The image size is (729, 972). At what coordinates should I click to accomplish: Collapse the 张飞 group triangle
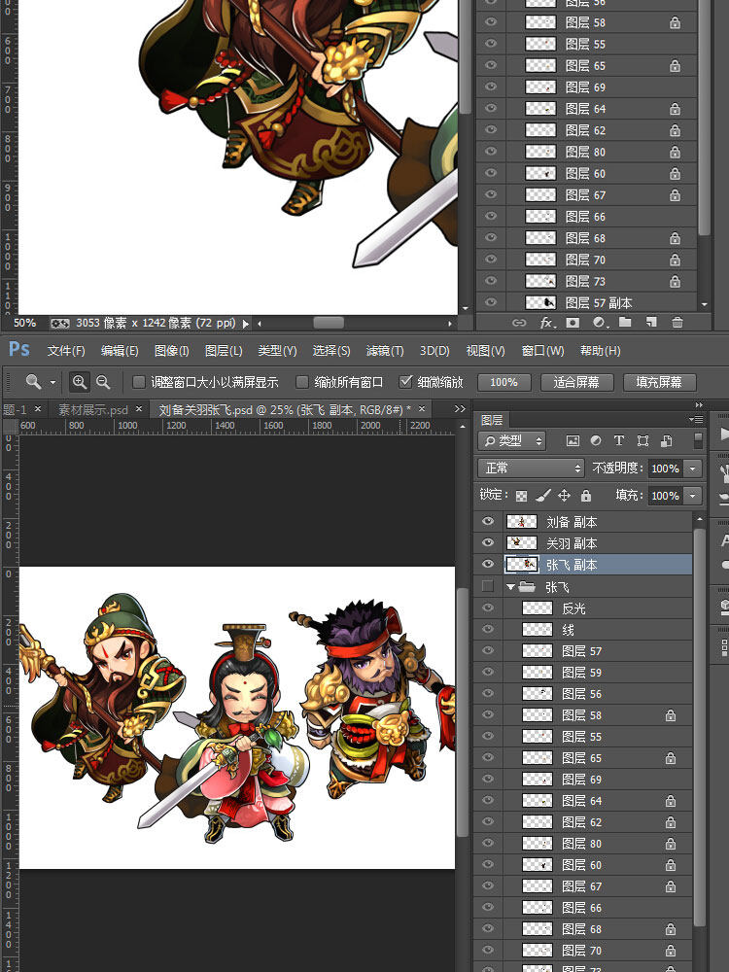(510, 586)
